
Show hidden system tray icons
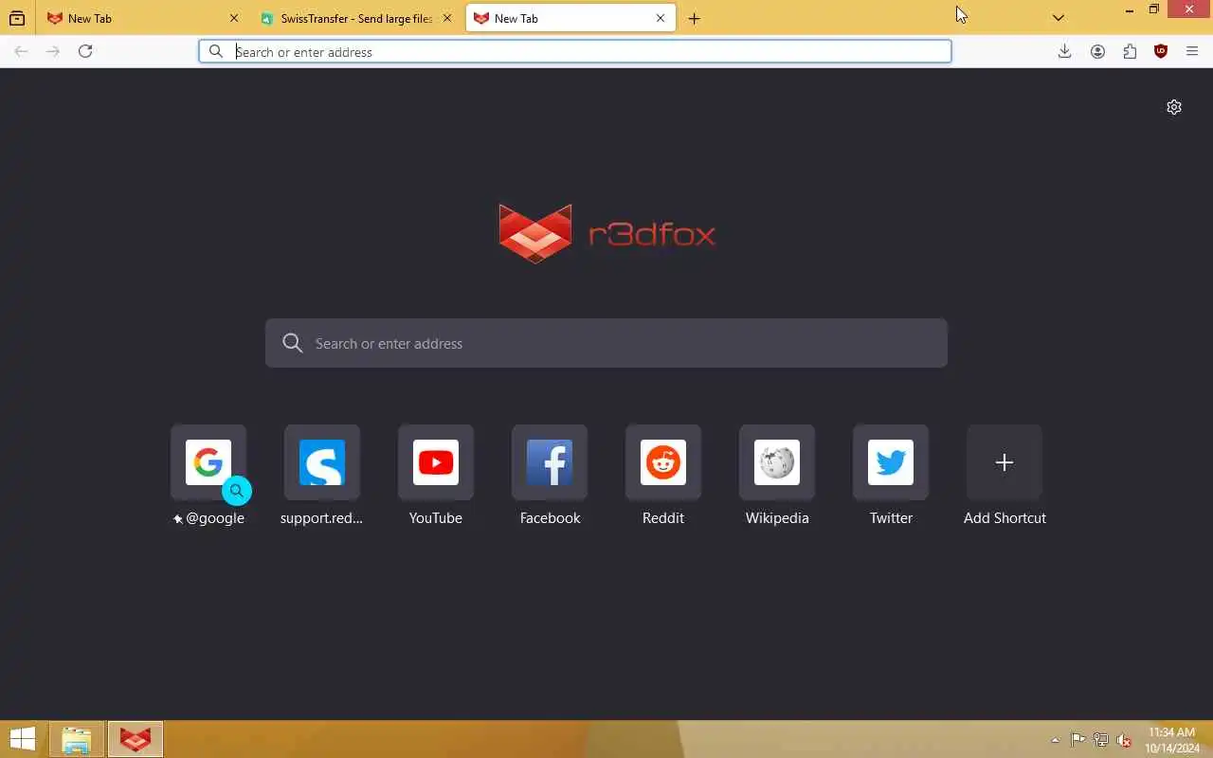1055,740
